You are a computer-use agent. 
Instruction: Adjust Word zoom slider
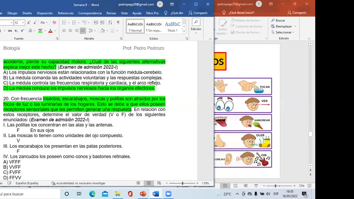[x=183, y=183]
